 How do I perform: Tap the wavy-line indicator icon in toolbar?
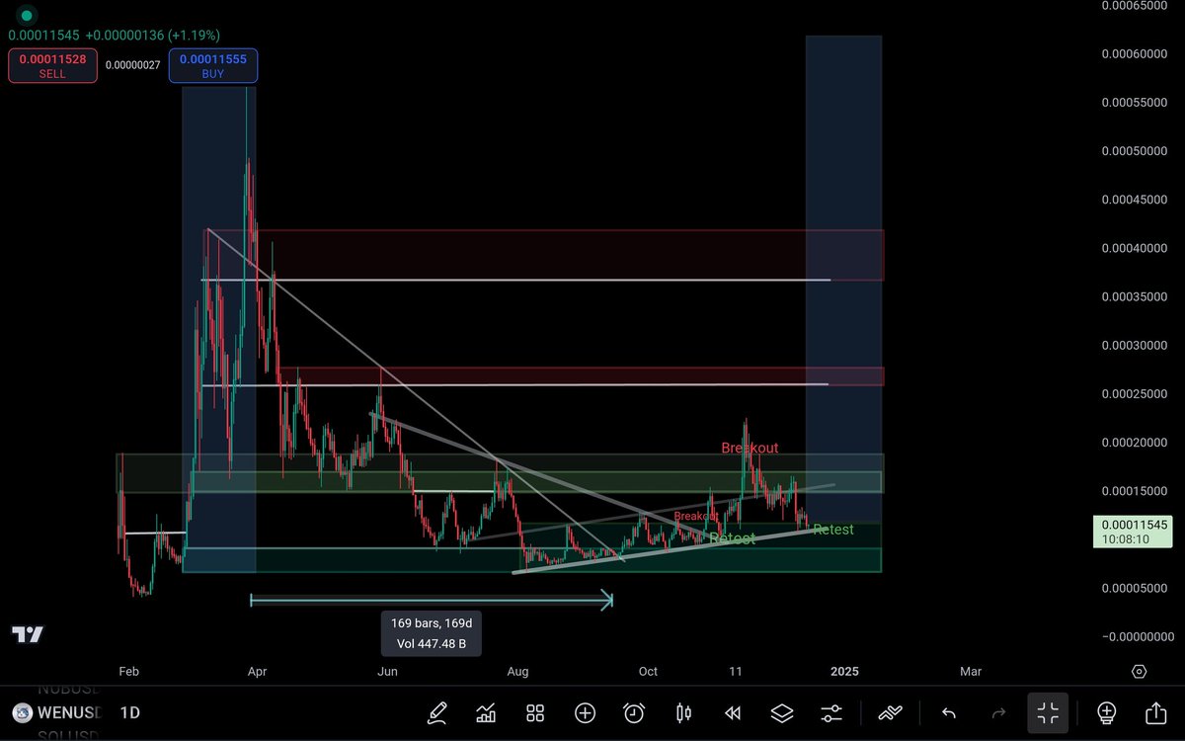890,712
